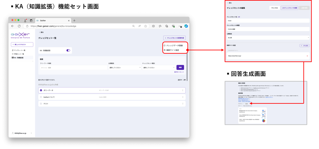Reload the page with the refresh icon
The width and height of the screenshot is (319, 149).
point(19,26)
